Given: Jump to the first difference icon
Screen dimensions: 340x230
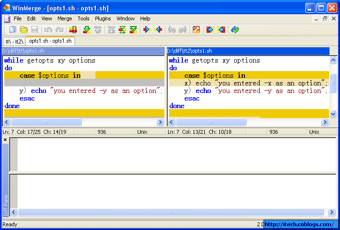Looking at the screenshot, I should [112, 30].
